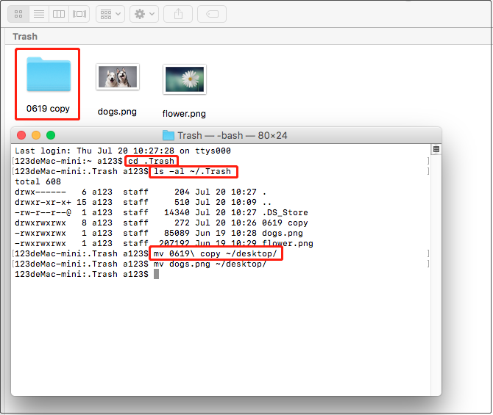Click the Terminal cursor at last prompt
493x415 pixels.
156,274
